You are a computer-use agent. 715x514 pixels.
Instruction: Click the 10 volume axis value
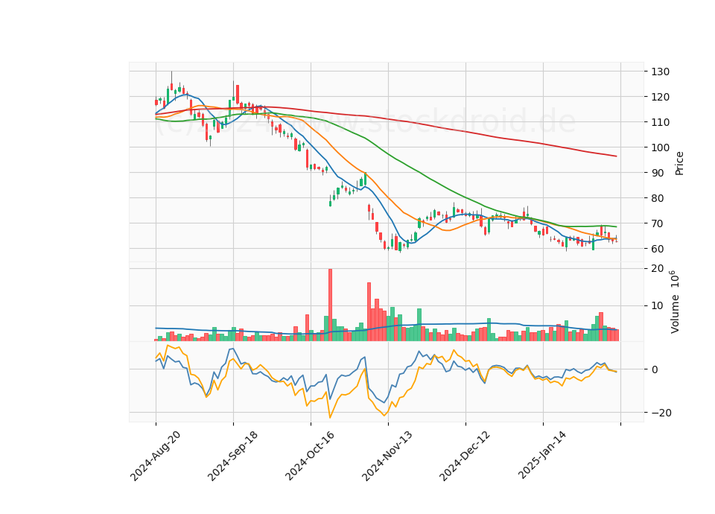[x=657, y=305]
